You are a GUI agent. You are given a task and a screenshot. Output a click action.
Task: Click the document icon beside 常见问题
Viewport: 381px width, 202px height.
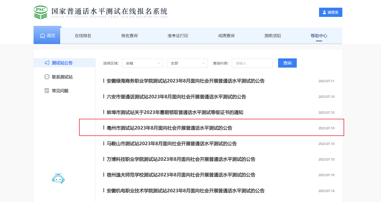pyautogui.click(x=47, y=91)
